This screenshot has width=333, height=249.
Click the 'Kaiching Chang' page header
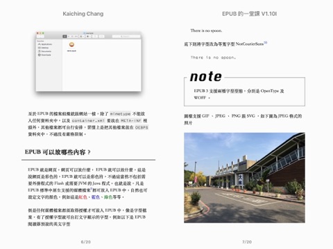[83, 14]
